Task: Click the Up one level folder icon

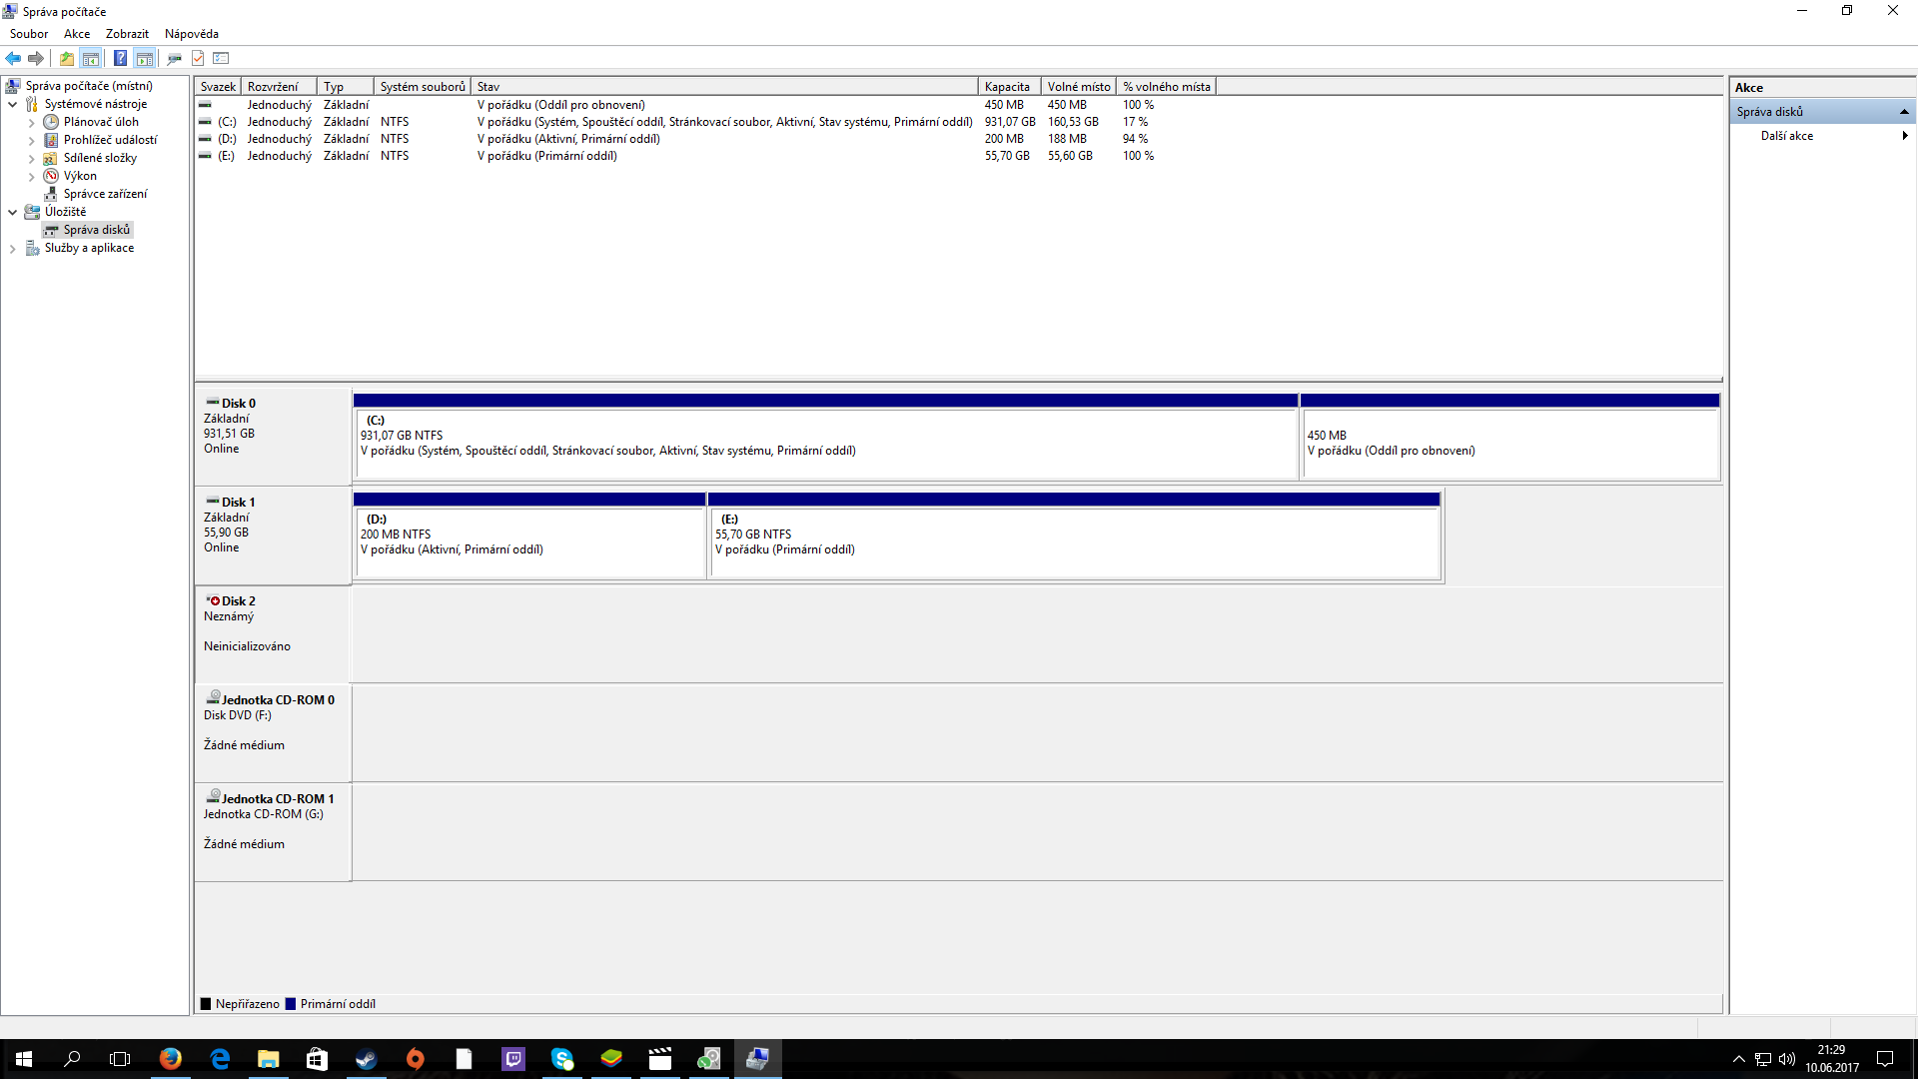Action: coord(66,58)
